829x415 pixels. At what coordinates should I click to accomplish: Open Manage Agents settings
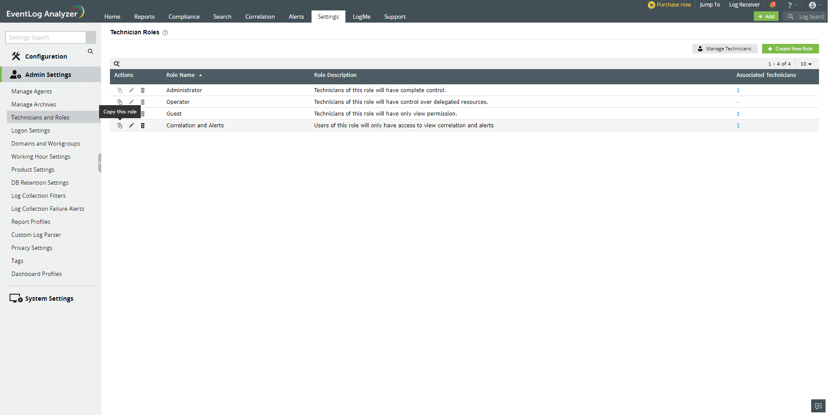click(x=32, y=91)
